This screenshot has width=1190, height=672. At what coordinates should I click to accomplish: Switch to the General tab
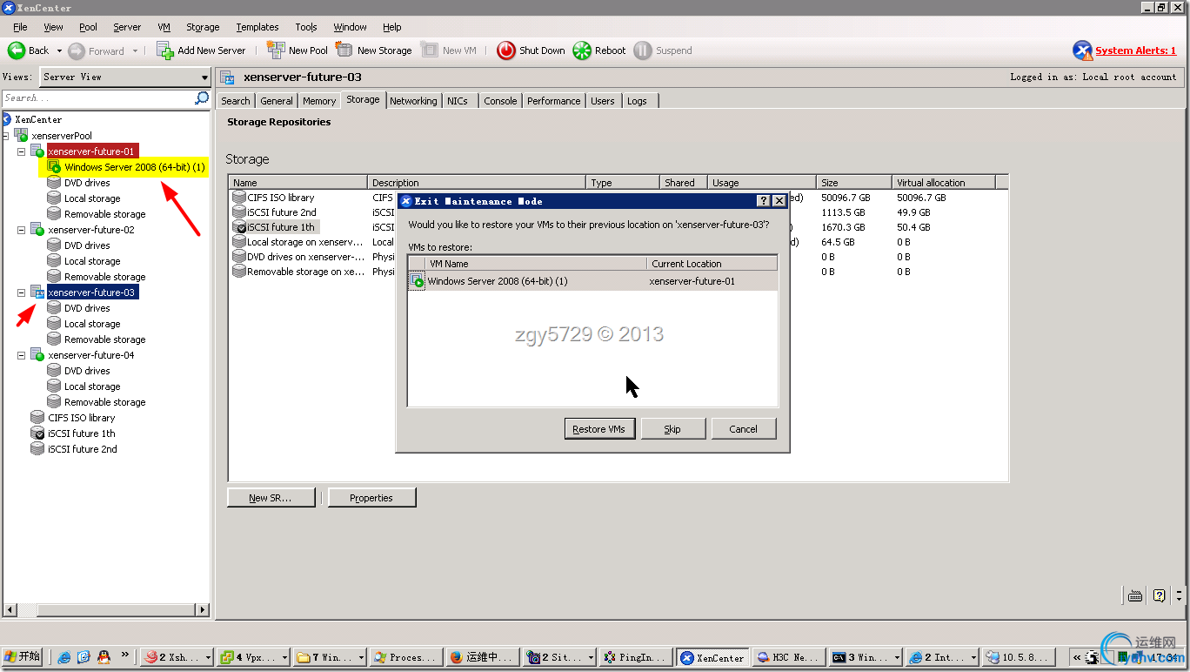[x=277, y=101]
